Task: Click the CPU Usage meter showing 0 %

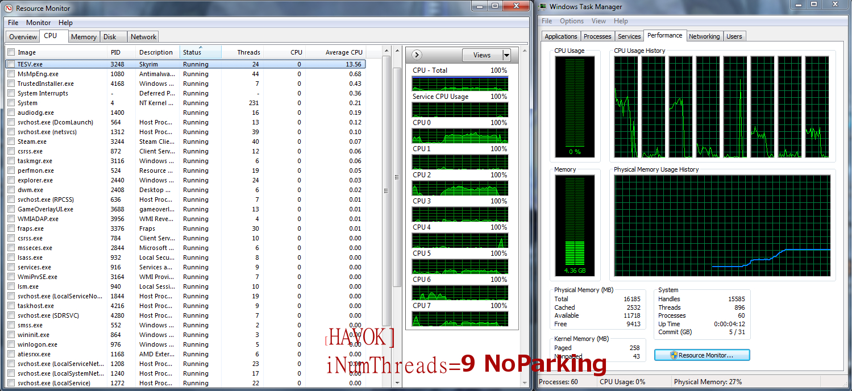Action: pyautogui.click(x=575, y=106)
